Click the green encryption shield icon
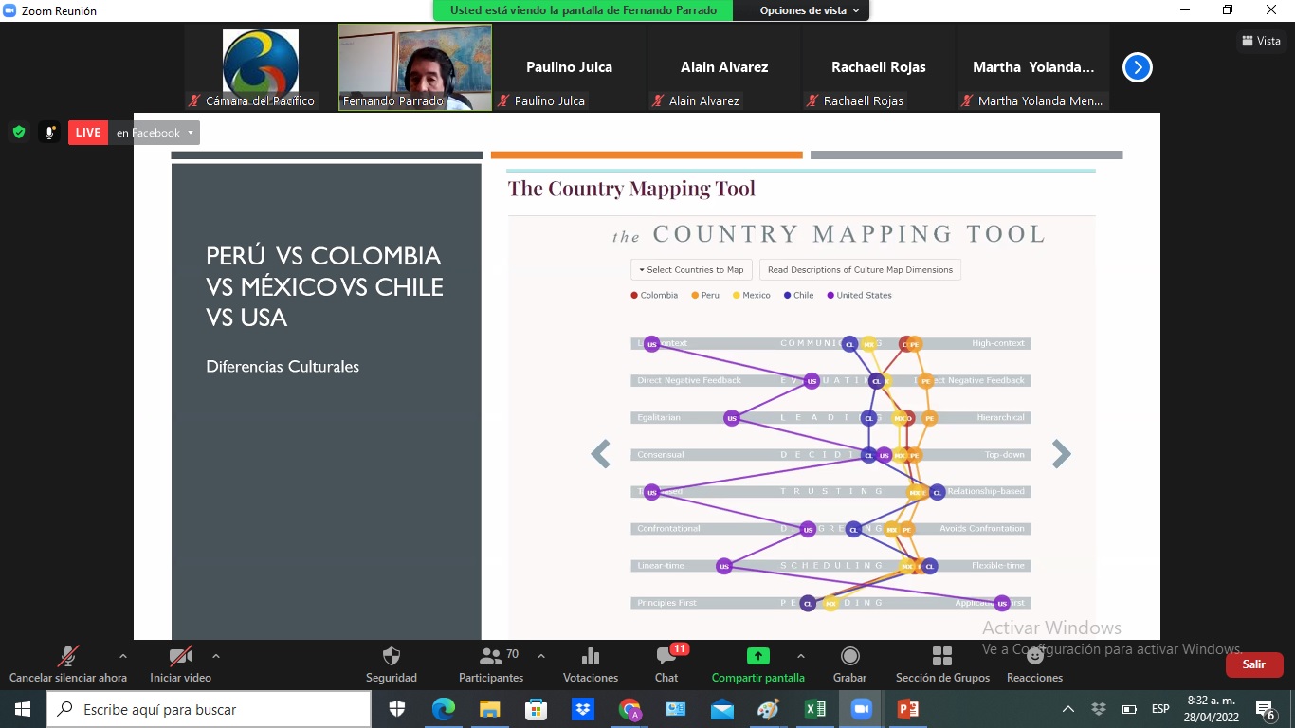 (19, 133)
